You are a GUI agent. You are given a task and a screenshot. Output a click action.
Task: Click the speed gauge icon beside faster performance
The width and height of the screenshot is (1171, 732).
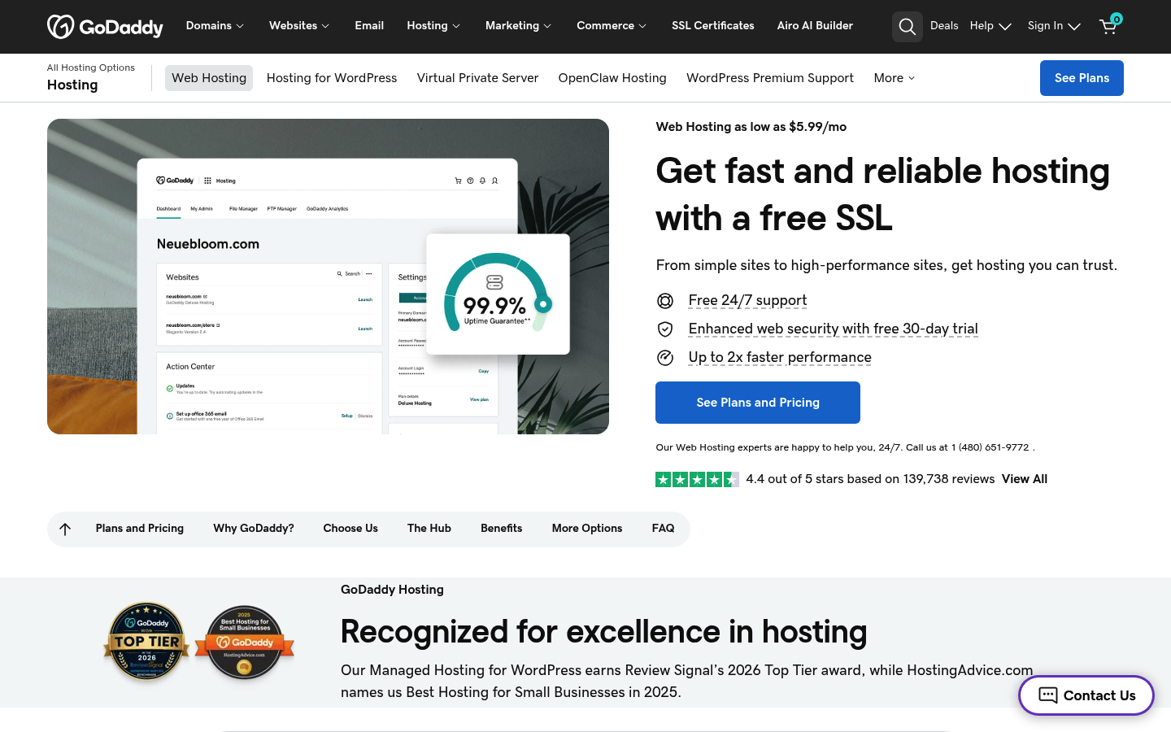(x=665, y=358)
